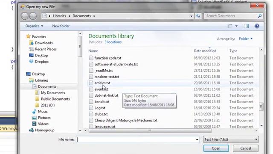The width and height of the screenshot is (273, 154).
Task: Select the Favorites star icon
Action: (29, 36)
